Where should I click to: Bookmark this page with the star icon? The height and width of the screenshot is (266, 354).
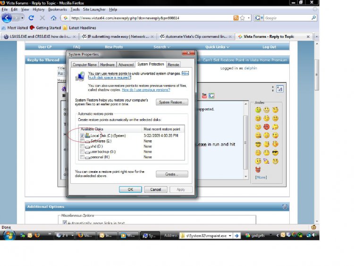pyautogui.click(x=243, y=18)
